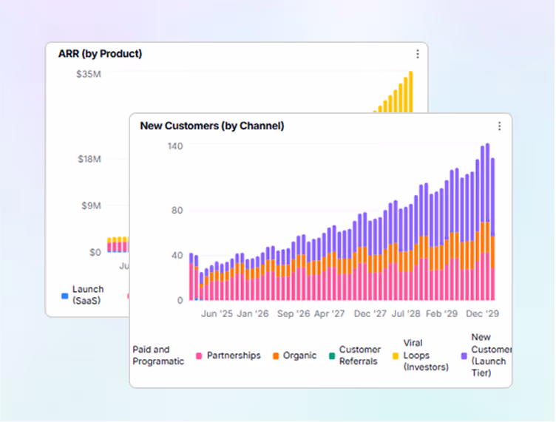Click the $0 axis label

[95, 253]
